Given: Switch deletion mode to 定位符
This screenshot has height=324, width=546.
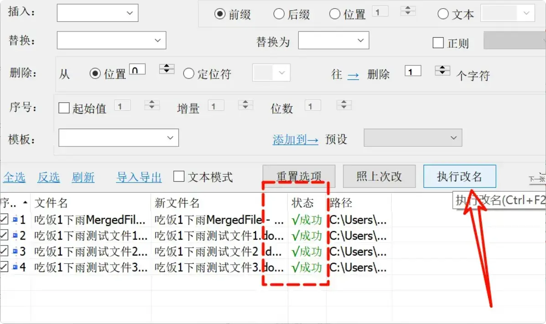Looking at the screenshot, I should (188, 73).
